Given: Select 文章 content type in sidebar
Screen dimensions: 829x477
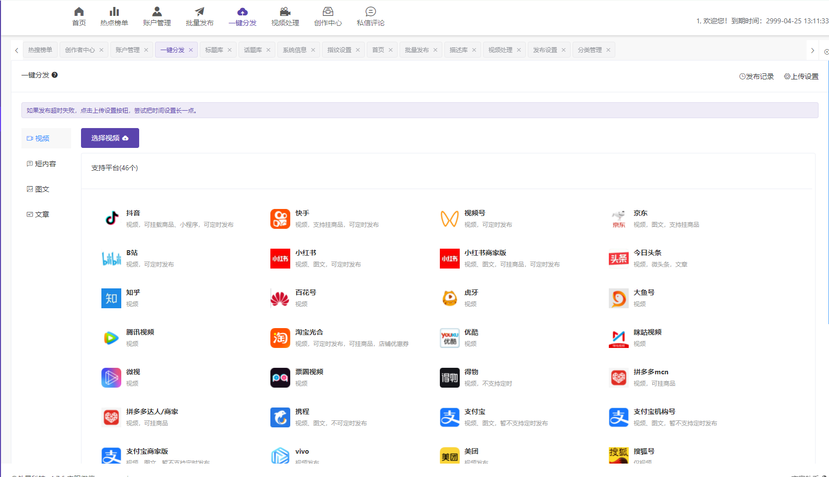Looking at the screenshot, I should tap(46, 214).
